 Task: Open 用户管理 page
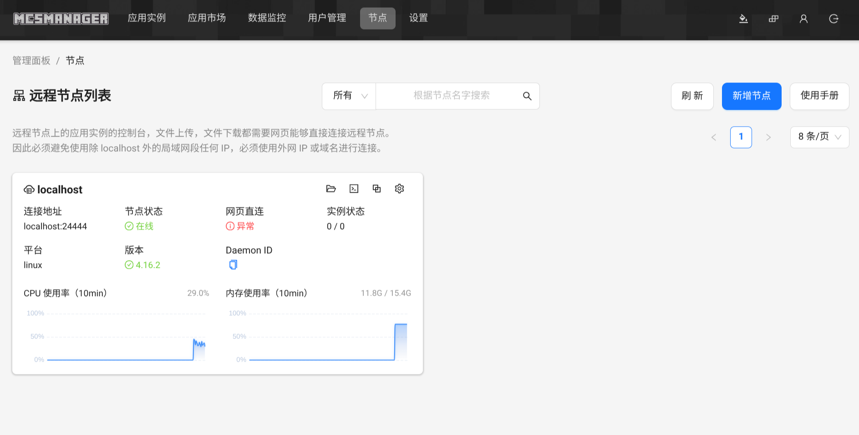point(327,18)
